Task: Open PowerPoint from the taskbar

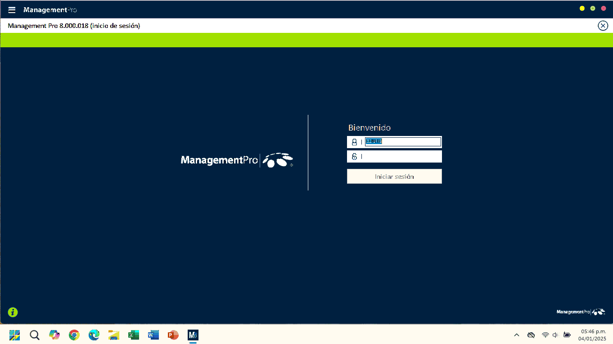Action: 173,335
